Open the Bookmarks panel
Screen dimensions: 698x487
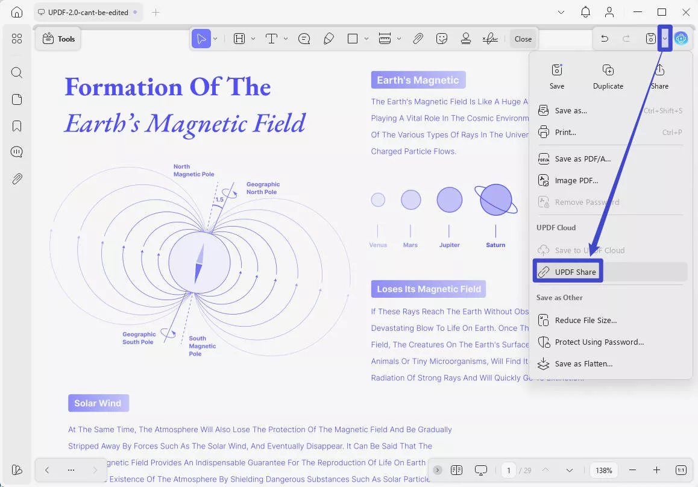[x=16, y=125]
